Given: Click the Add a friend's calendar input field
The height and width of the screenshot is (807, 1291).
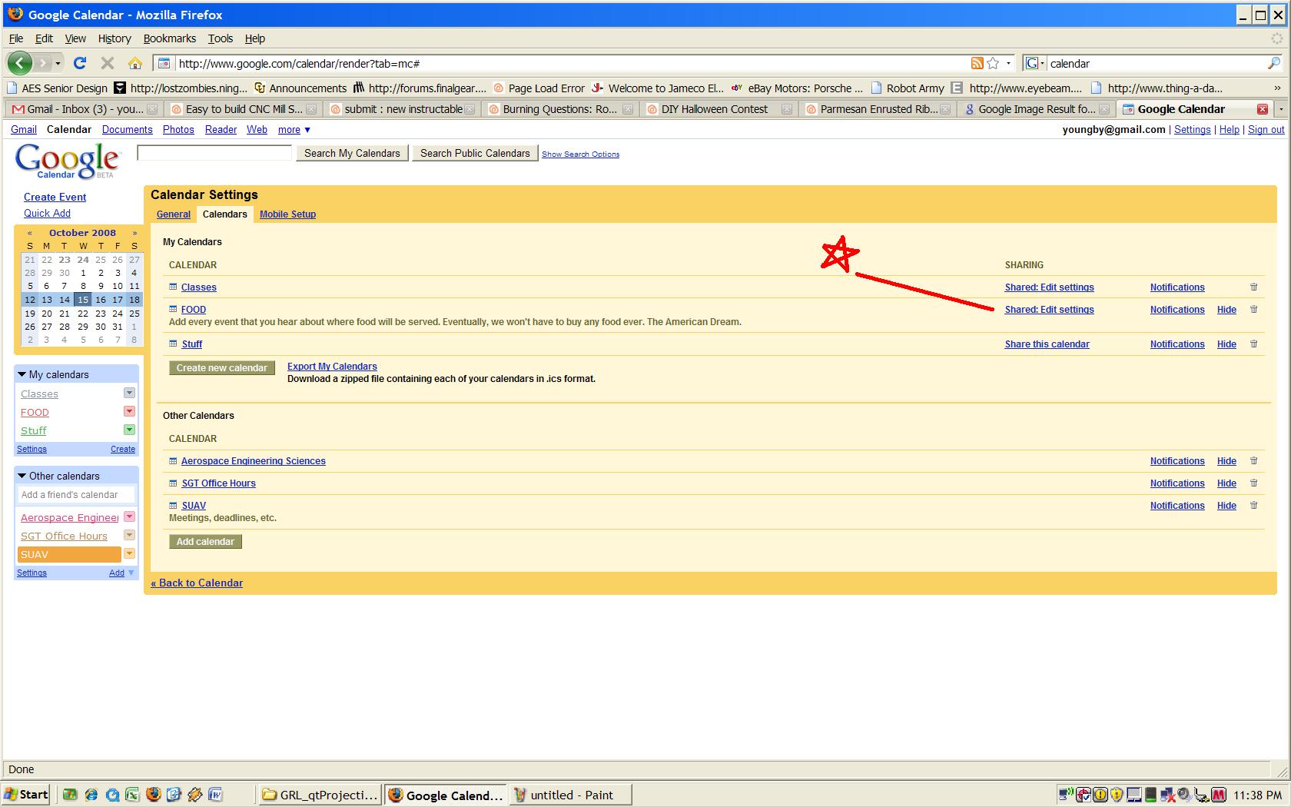Looking at the screenshot, I should coord(75,494).
